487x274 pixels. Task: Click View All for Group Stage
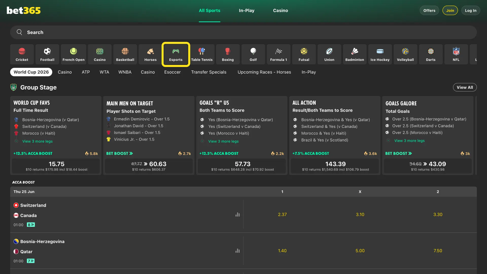click(465, 87)
